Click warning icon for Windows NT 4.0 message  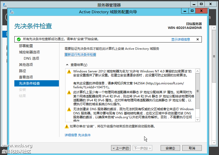coord(69,72)
